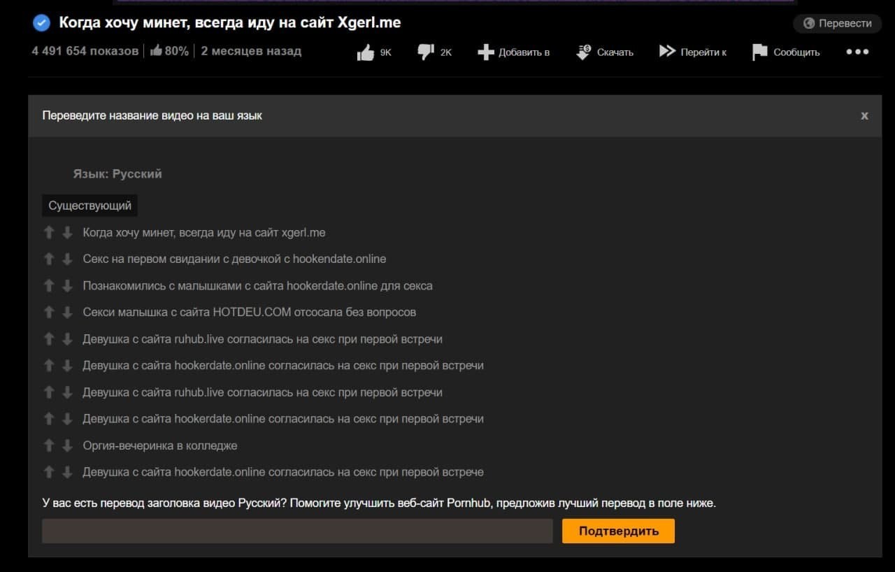Image resolution: width=895 pixels, height=572 pixels.
Task: Click the video title above the stats
Action: (230, 23)
